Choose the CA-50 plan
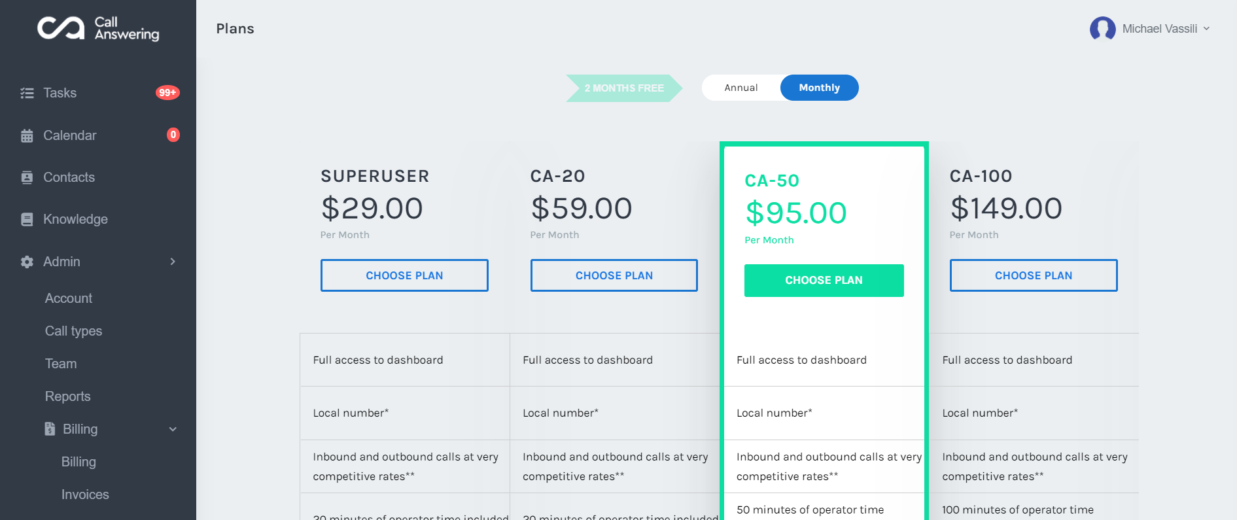This screenshot has width=1237, height=520. (824, 281)
